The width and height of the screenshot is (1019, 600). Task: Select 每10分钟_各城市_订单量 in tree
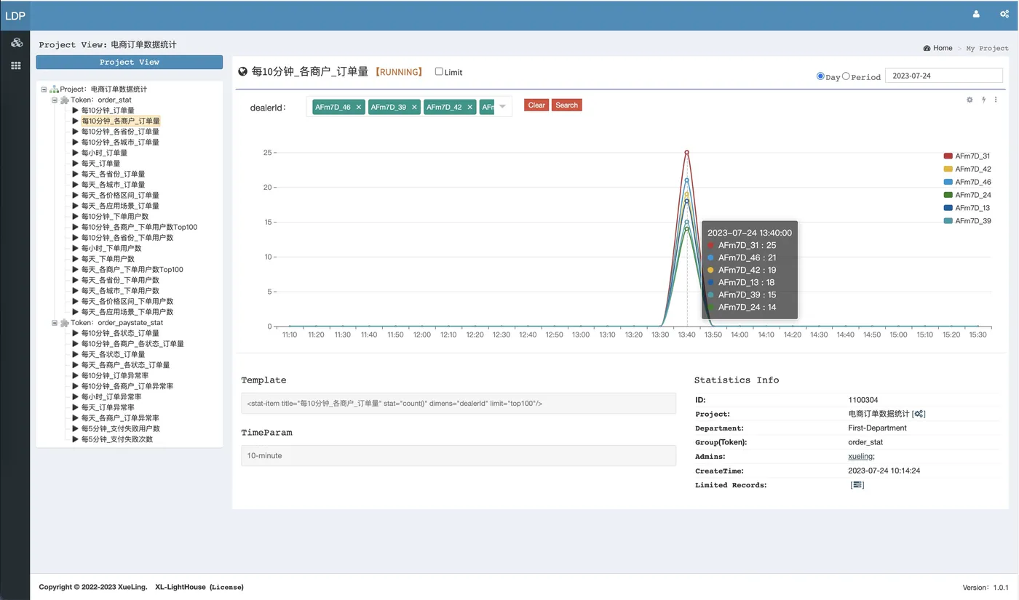coord(120,143)
